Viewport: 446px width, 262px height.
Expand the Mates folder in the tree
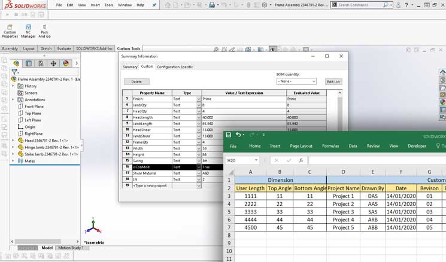coord(14,161)
